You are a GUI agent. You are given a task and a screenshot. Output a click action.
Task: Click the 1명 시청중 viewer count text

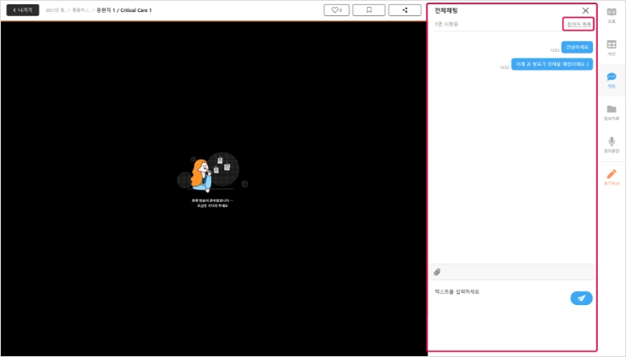coord(446,24)
